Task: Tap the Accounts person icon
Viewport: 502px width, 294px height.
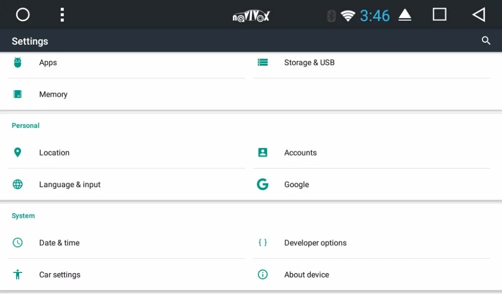Action: click(263, 153)
